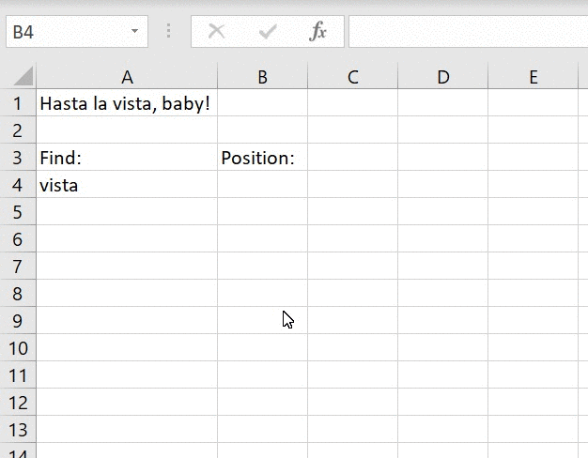The height and width of the screenshot is (458, 588).
Task: Click the cell containing 'vista'
Action: (x=127, y=185)
